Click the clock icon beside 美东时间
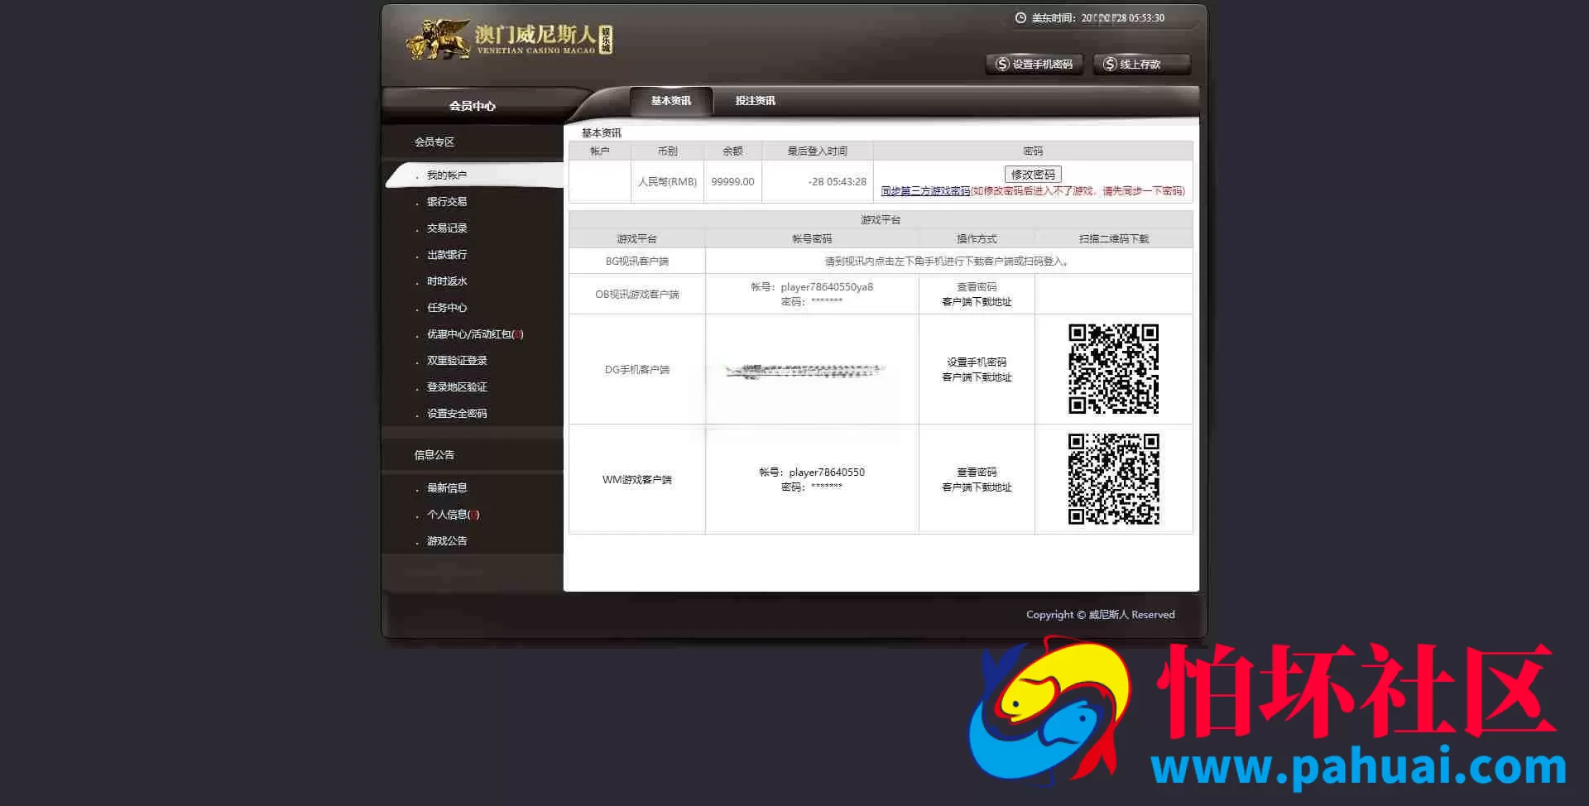This screenshot has width=1589, height=806. point(1020,17)
